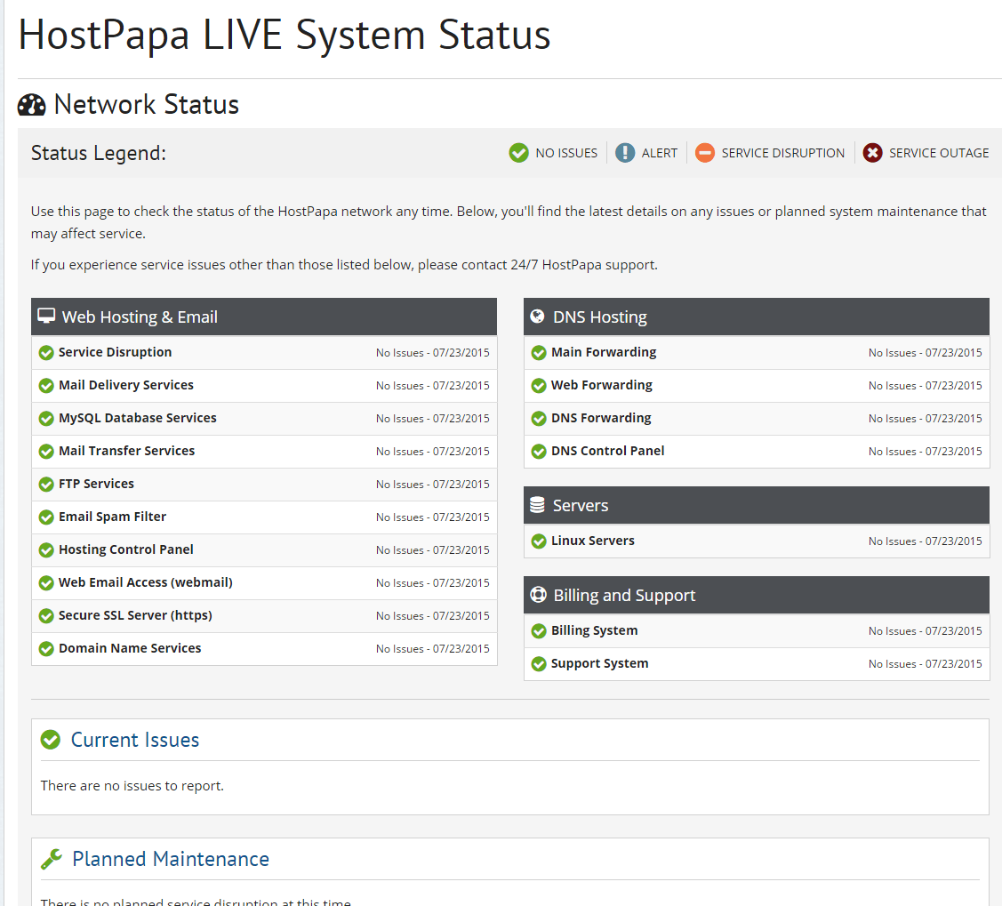Screen dimensions: 1002x906
Task: Click the status icon for MySQL Database Services
Action: [x=46, y=419]
